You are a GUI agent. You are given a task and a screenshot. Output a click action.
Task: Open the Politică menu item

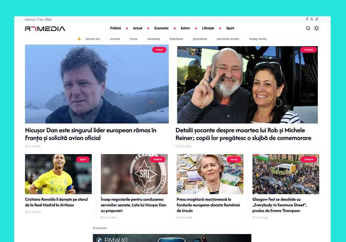pyautogui.click(x=116, y=28)
